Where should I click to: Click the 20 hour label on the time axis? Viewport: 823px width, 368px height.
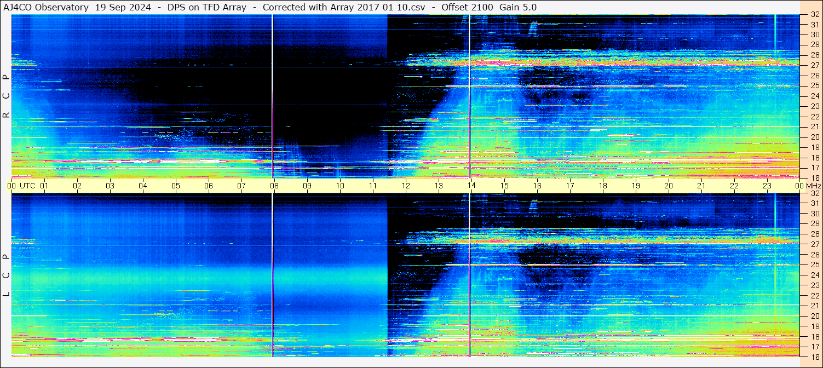coord(669,186)
